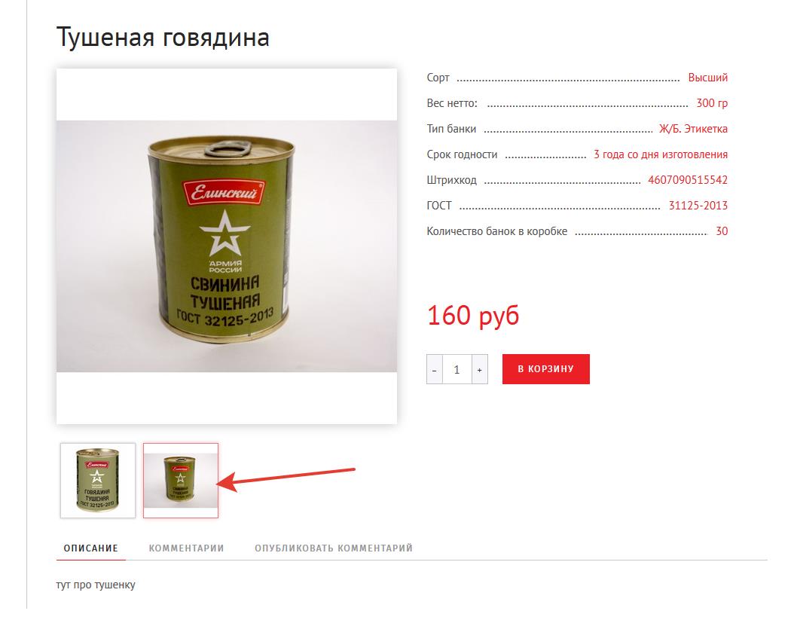
Task: Click the Ж/Б. Этикетка can type value
Action: point(693,129)
